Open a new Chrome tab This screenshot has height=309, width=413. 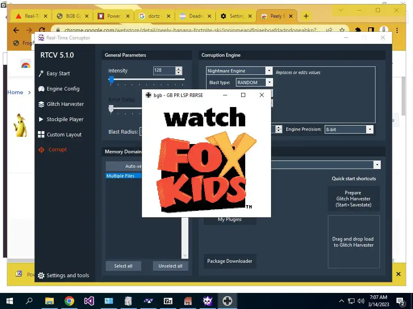(x=306, y=16)
